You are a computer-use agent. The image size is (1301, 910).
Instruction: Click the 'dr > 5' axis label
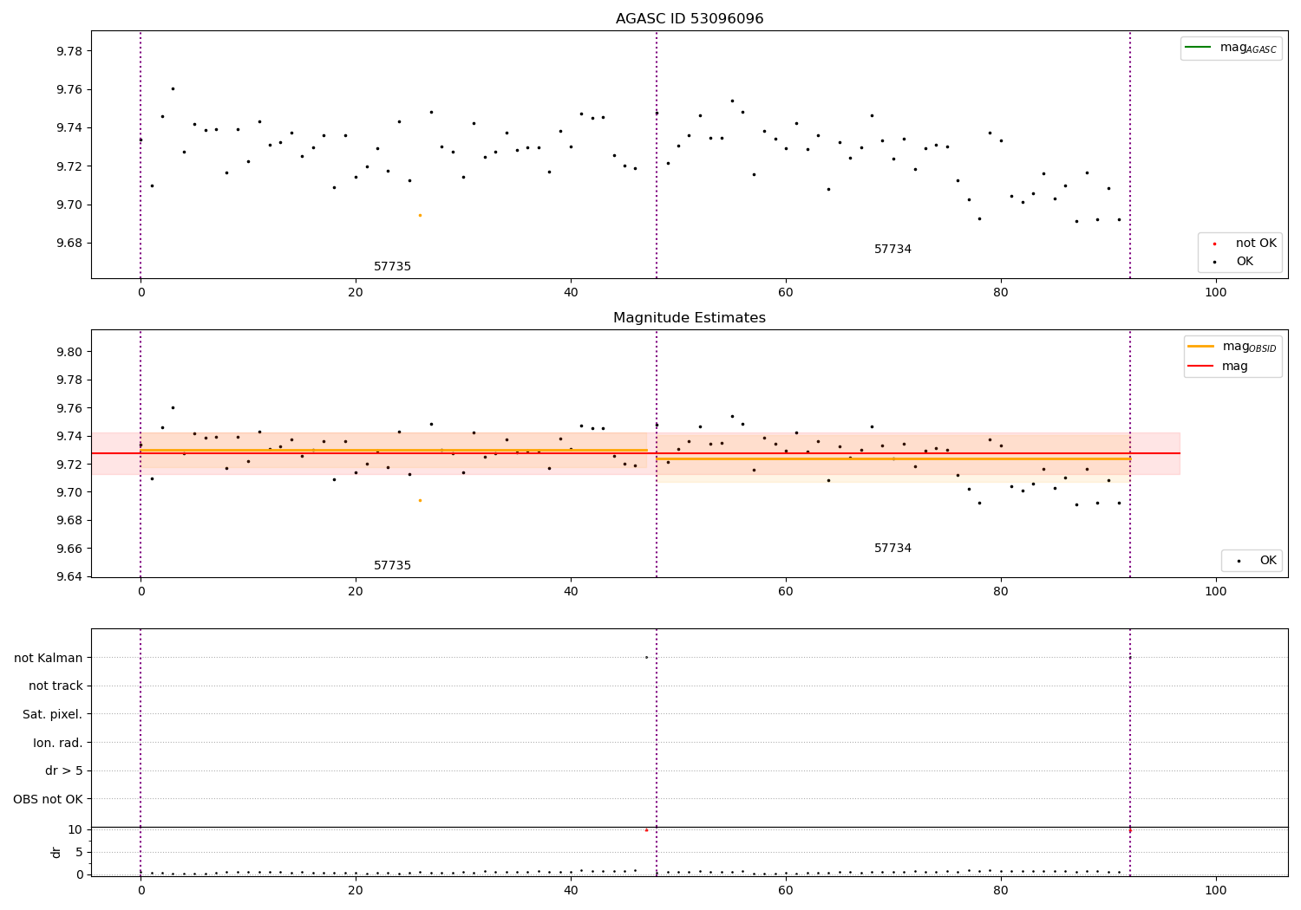[64, 770]
